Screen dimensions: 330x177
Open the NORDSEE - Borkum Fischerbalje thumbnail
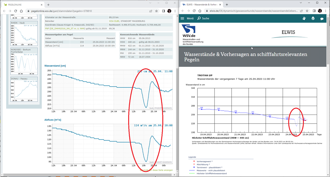pos(24,62)
